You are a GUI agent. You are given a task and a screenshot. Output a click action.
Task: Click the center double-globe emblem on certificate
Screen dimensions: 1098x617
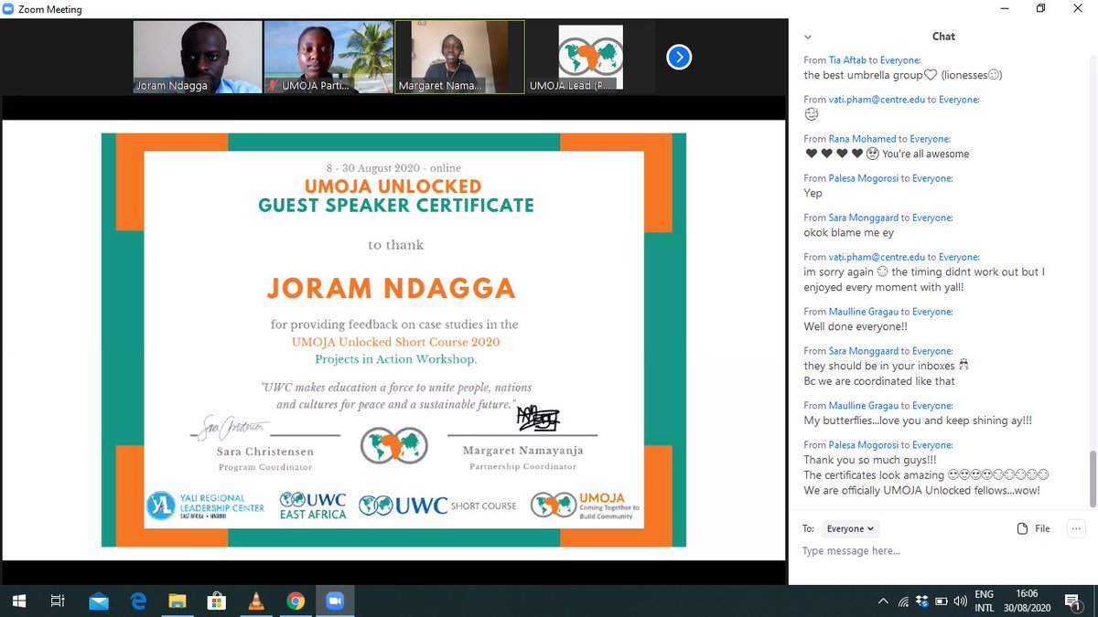point(393,445)
